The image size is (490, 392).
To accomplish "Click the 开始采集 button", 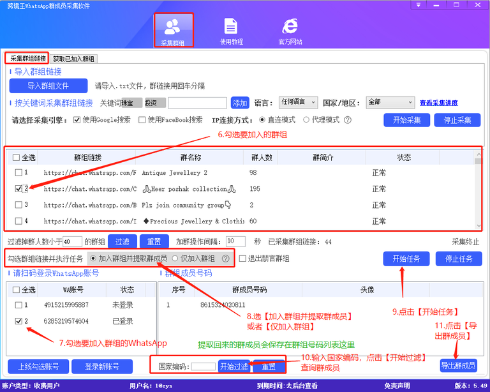I will tap(407, 121).
